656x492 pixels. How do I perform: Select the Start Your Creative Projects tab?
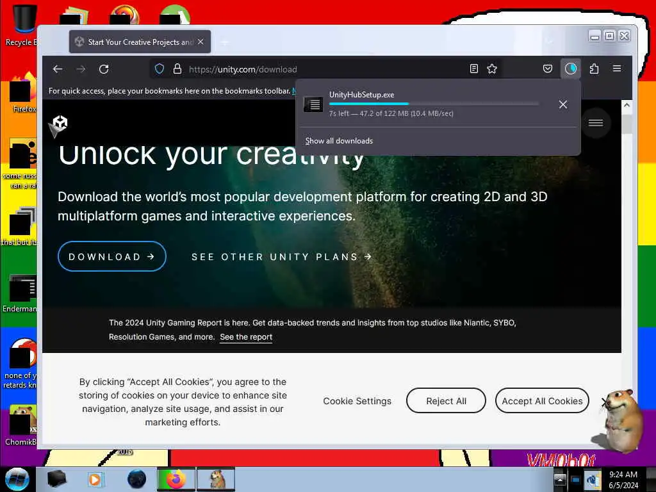pos(140,42)
